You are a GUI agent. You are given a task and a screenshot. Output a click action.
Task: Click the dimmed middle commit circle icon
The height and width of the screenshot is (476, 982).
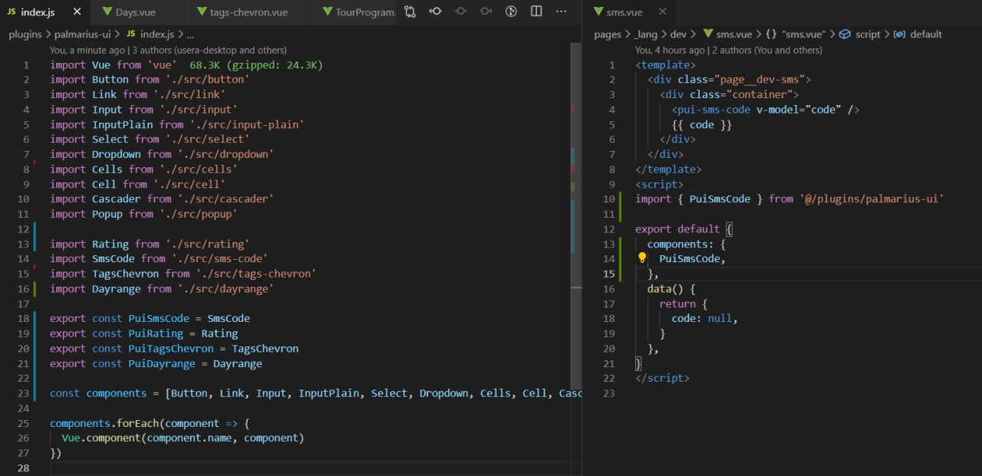460,11
